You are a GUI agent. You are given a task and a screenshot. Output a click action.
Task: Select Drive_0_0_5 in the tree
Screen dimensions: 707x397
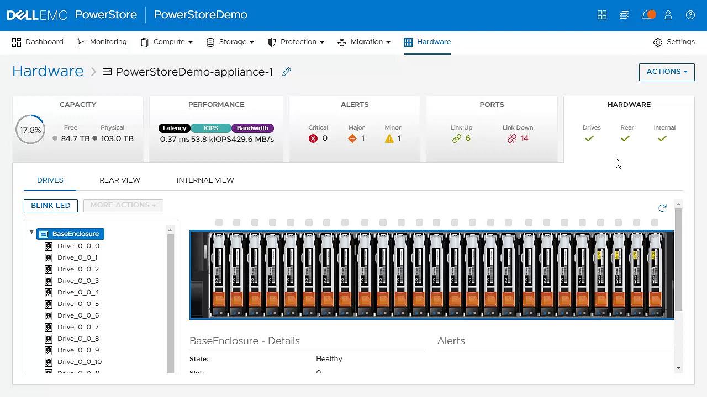[78, 304]
